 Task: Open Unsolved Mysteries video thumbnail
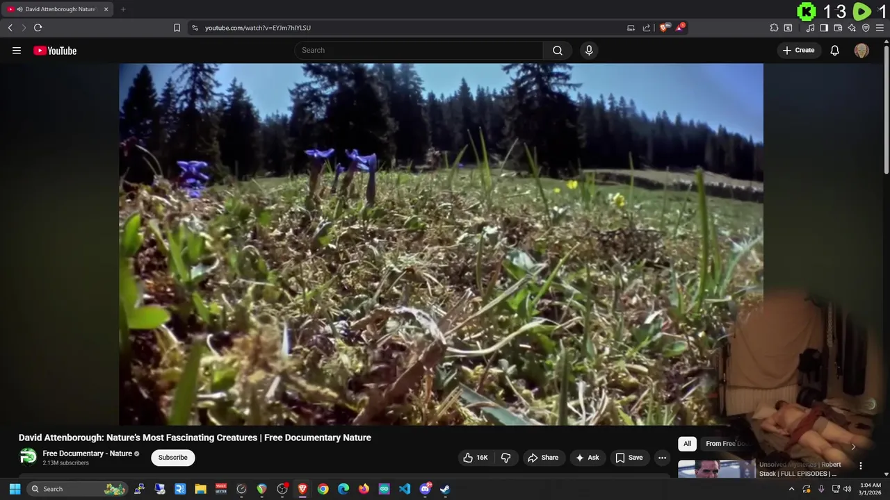point(717,469)
